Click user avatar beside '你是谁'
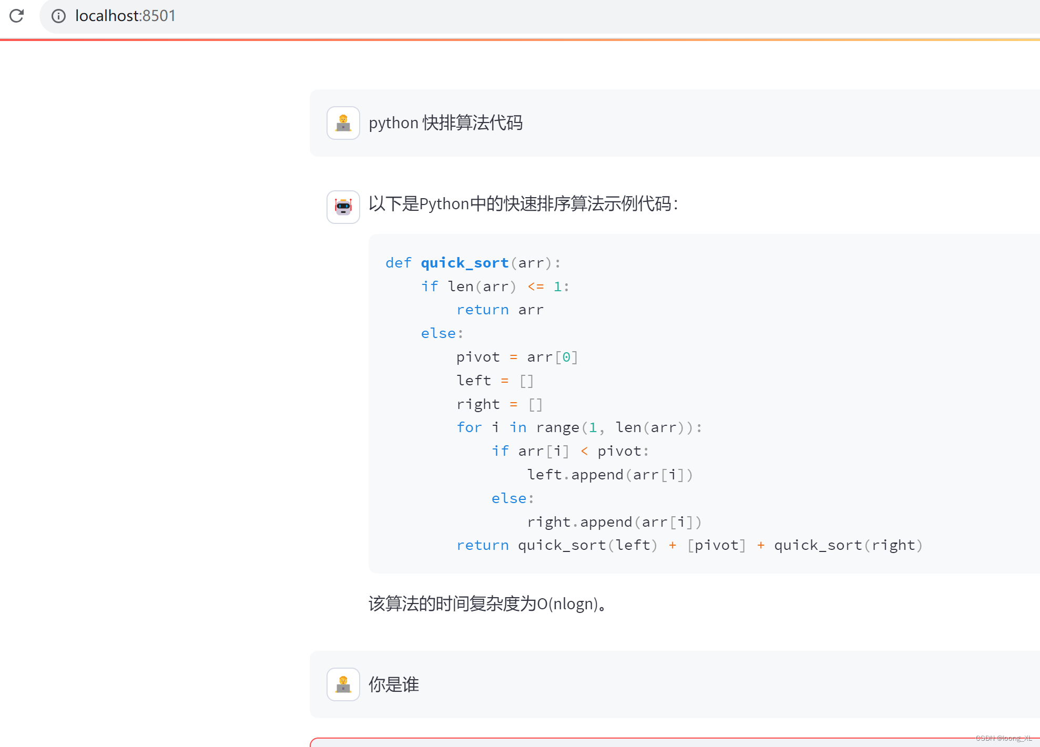This screenshot has width=1040, height=747. pyautogui.click(x=343, y=684)
